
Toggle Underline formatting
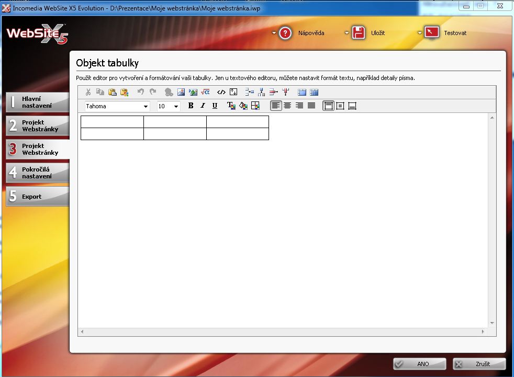(215, 106)
